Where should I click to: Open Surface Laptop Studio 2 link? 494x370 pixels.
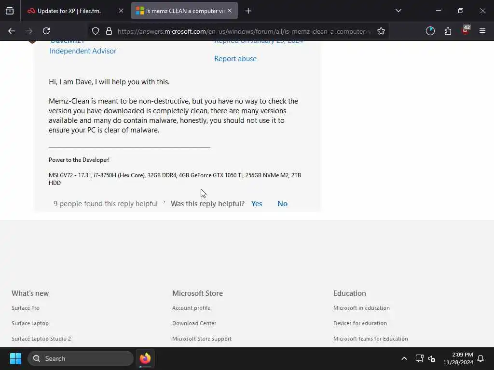coord(41,339)
